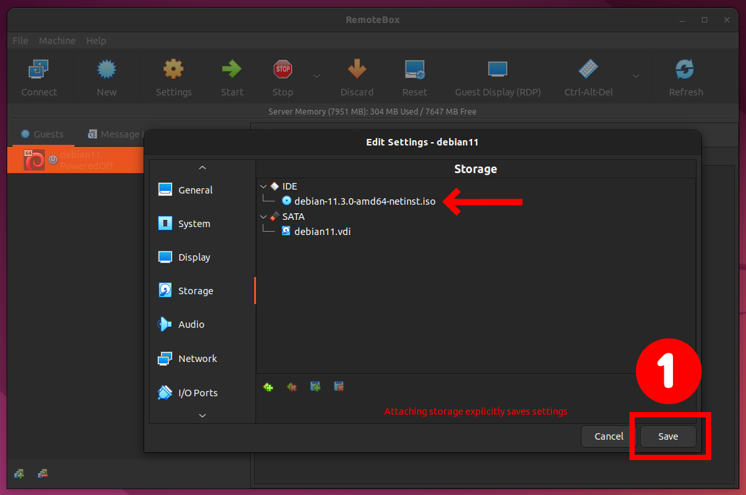
Task: Open the System settings page
Action: click(201, 224)
